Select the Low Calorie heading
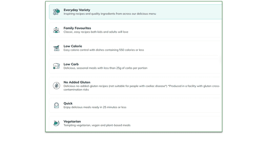Viewport: 267px width, 154px height. click(73, 46)
